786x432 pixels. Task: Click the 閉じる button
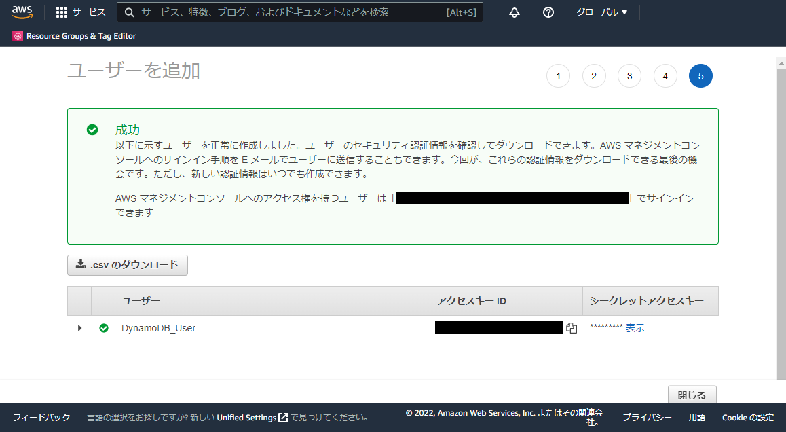pos(692,395)
